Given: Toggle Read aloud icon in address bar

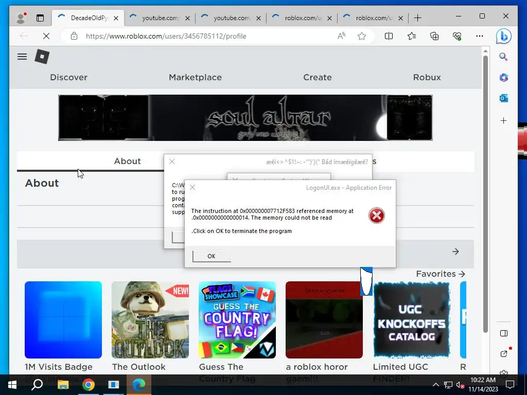Looking at the screenshot, I should [x=341, y=36].
